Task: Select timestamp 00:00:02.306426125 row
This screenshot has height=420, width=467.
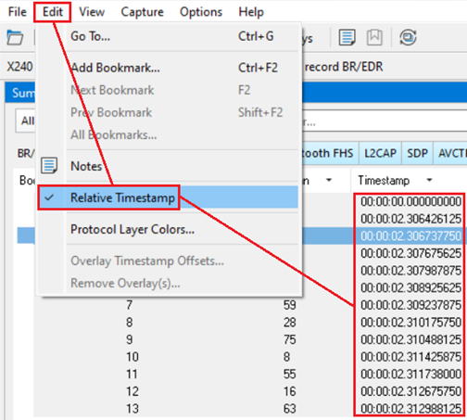Action: 410,219
